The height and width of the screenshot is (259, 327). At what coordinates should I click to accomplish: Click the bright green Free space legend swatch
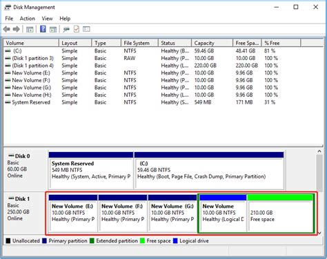coord(143,241)
